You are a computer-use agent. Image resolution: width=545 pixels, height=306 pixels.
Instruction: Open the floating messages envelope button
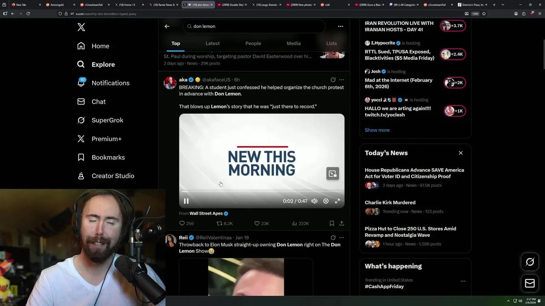530,283
